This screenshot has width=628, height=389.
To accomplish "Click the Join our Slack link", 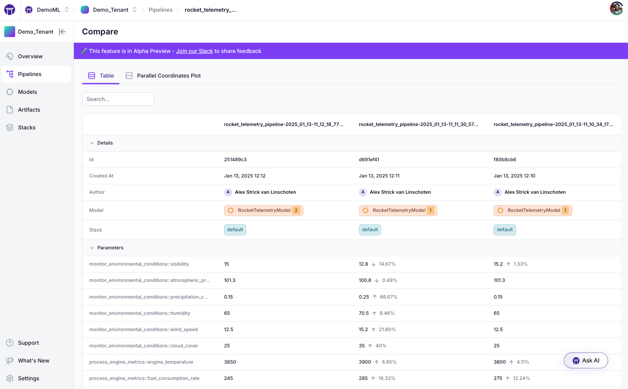I will [x=194, y=51].
